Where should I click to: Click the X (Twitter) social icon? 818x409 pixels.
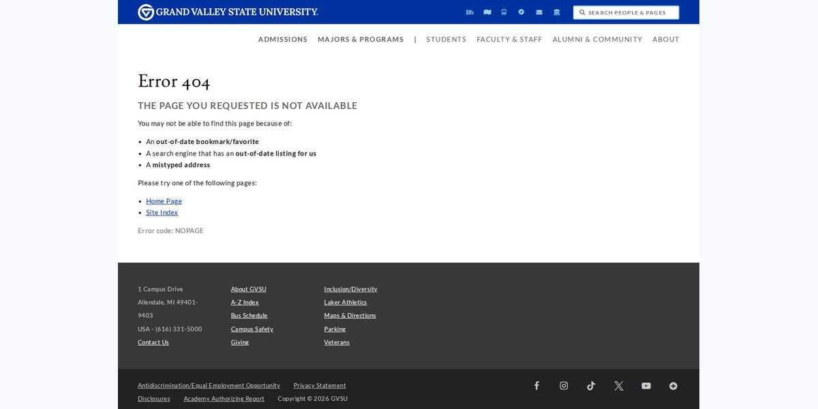(618, 386)
